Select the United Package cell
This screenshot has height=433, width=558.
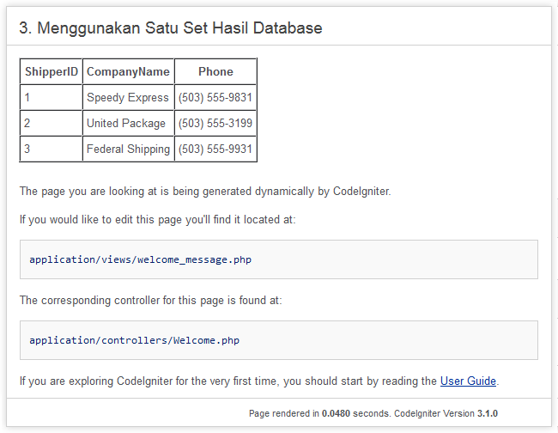(x=128, y=123)
